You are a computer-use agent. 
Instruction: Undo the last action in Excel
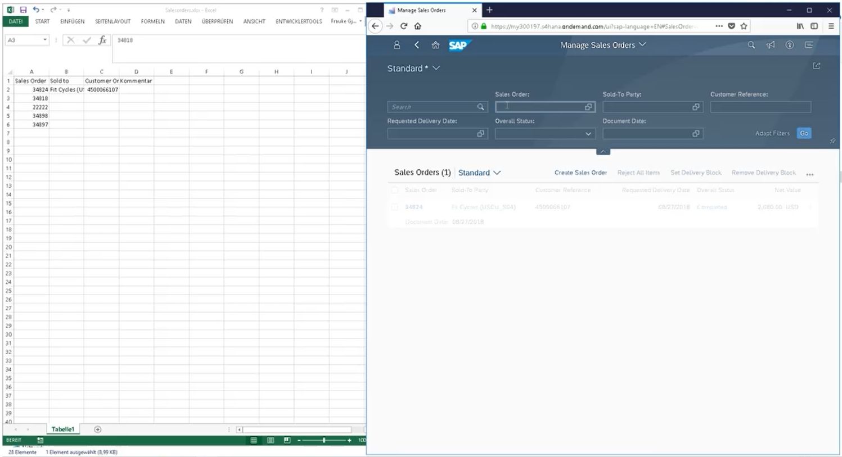tap(35, 10)
